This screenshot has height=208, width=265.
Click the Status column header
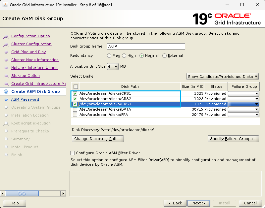coord(216,87)
